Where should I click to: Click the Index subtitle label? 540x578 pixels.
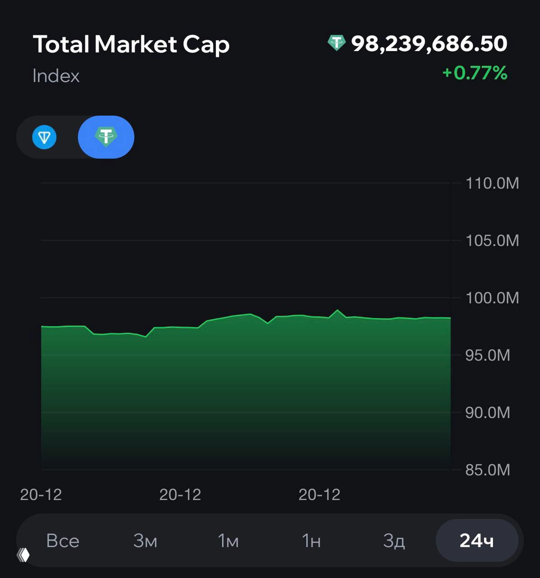tap(56, 76)
